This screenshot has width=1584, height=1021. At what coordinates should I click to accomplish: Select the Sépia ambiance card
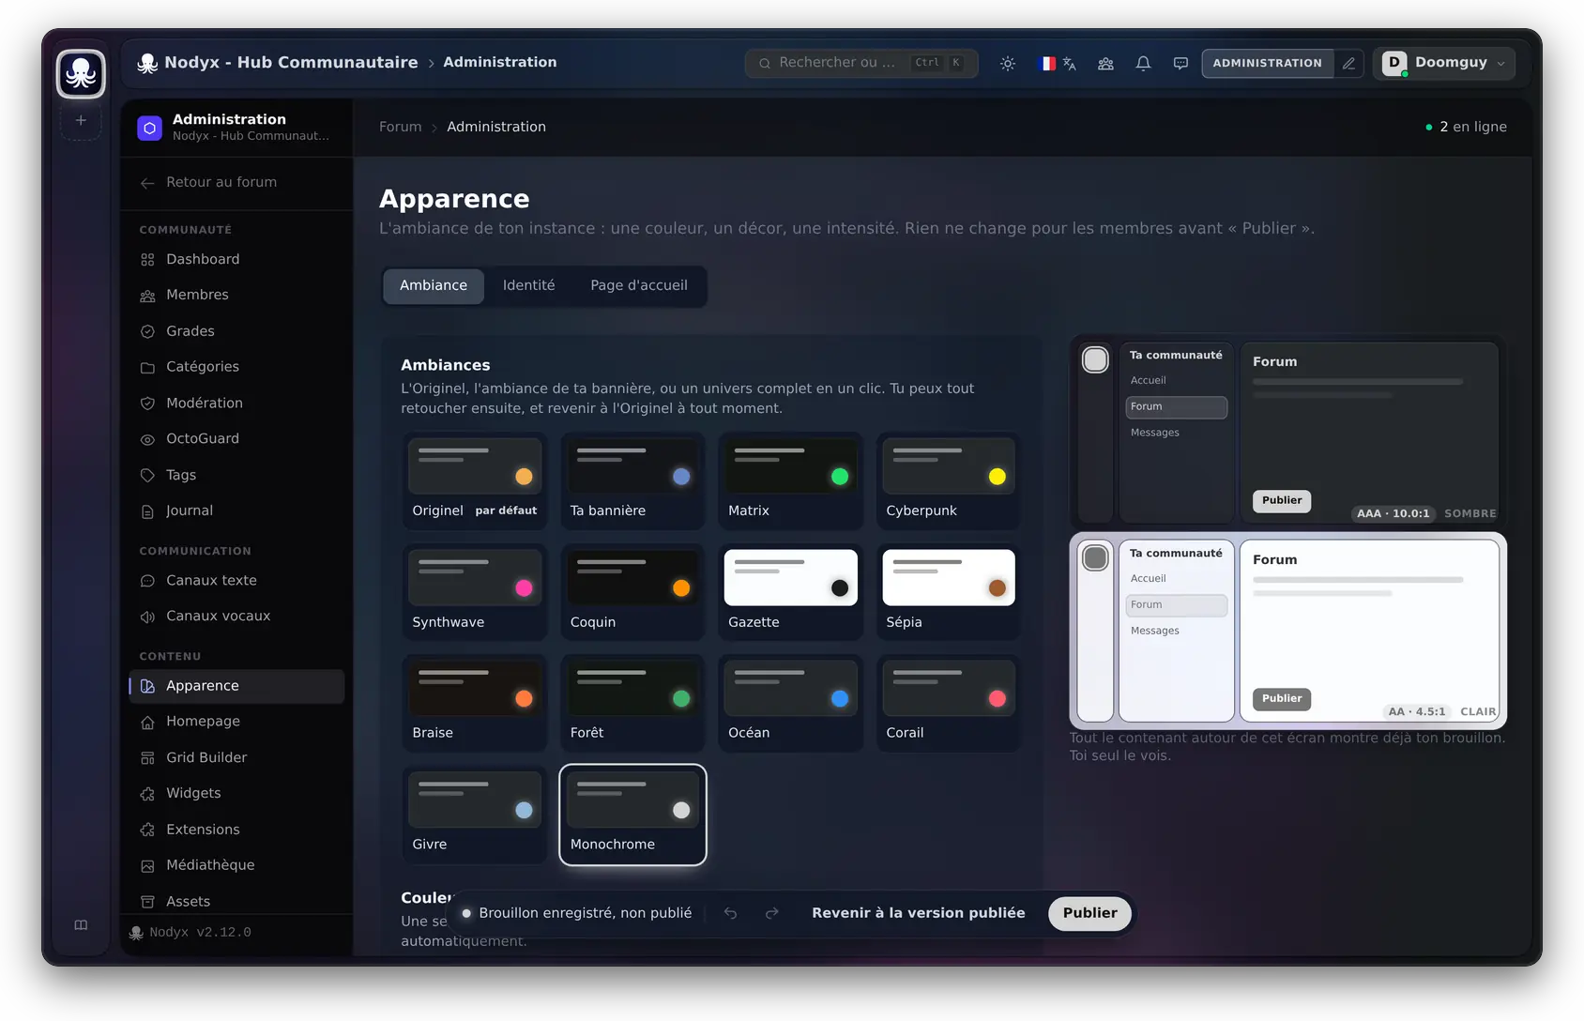[948, 592]
